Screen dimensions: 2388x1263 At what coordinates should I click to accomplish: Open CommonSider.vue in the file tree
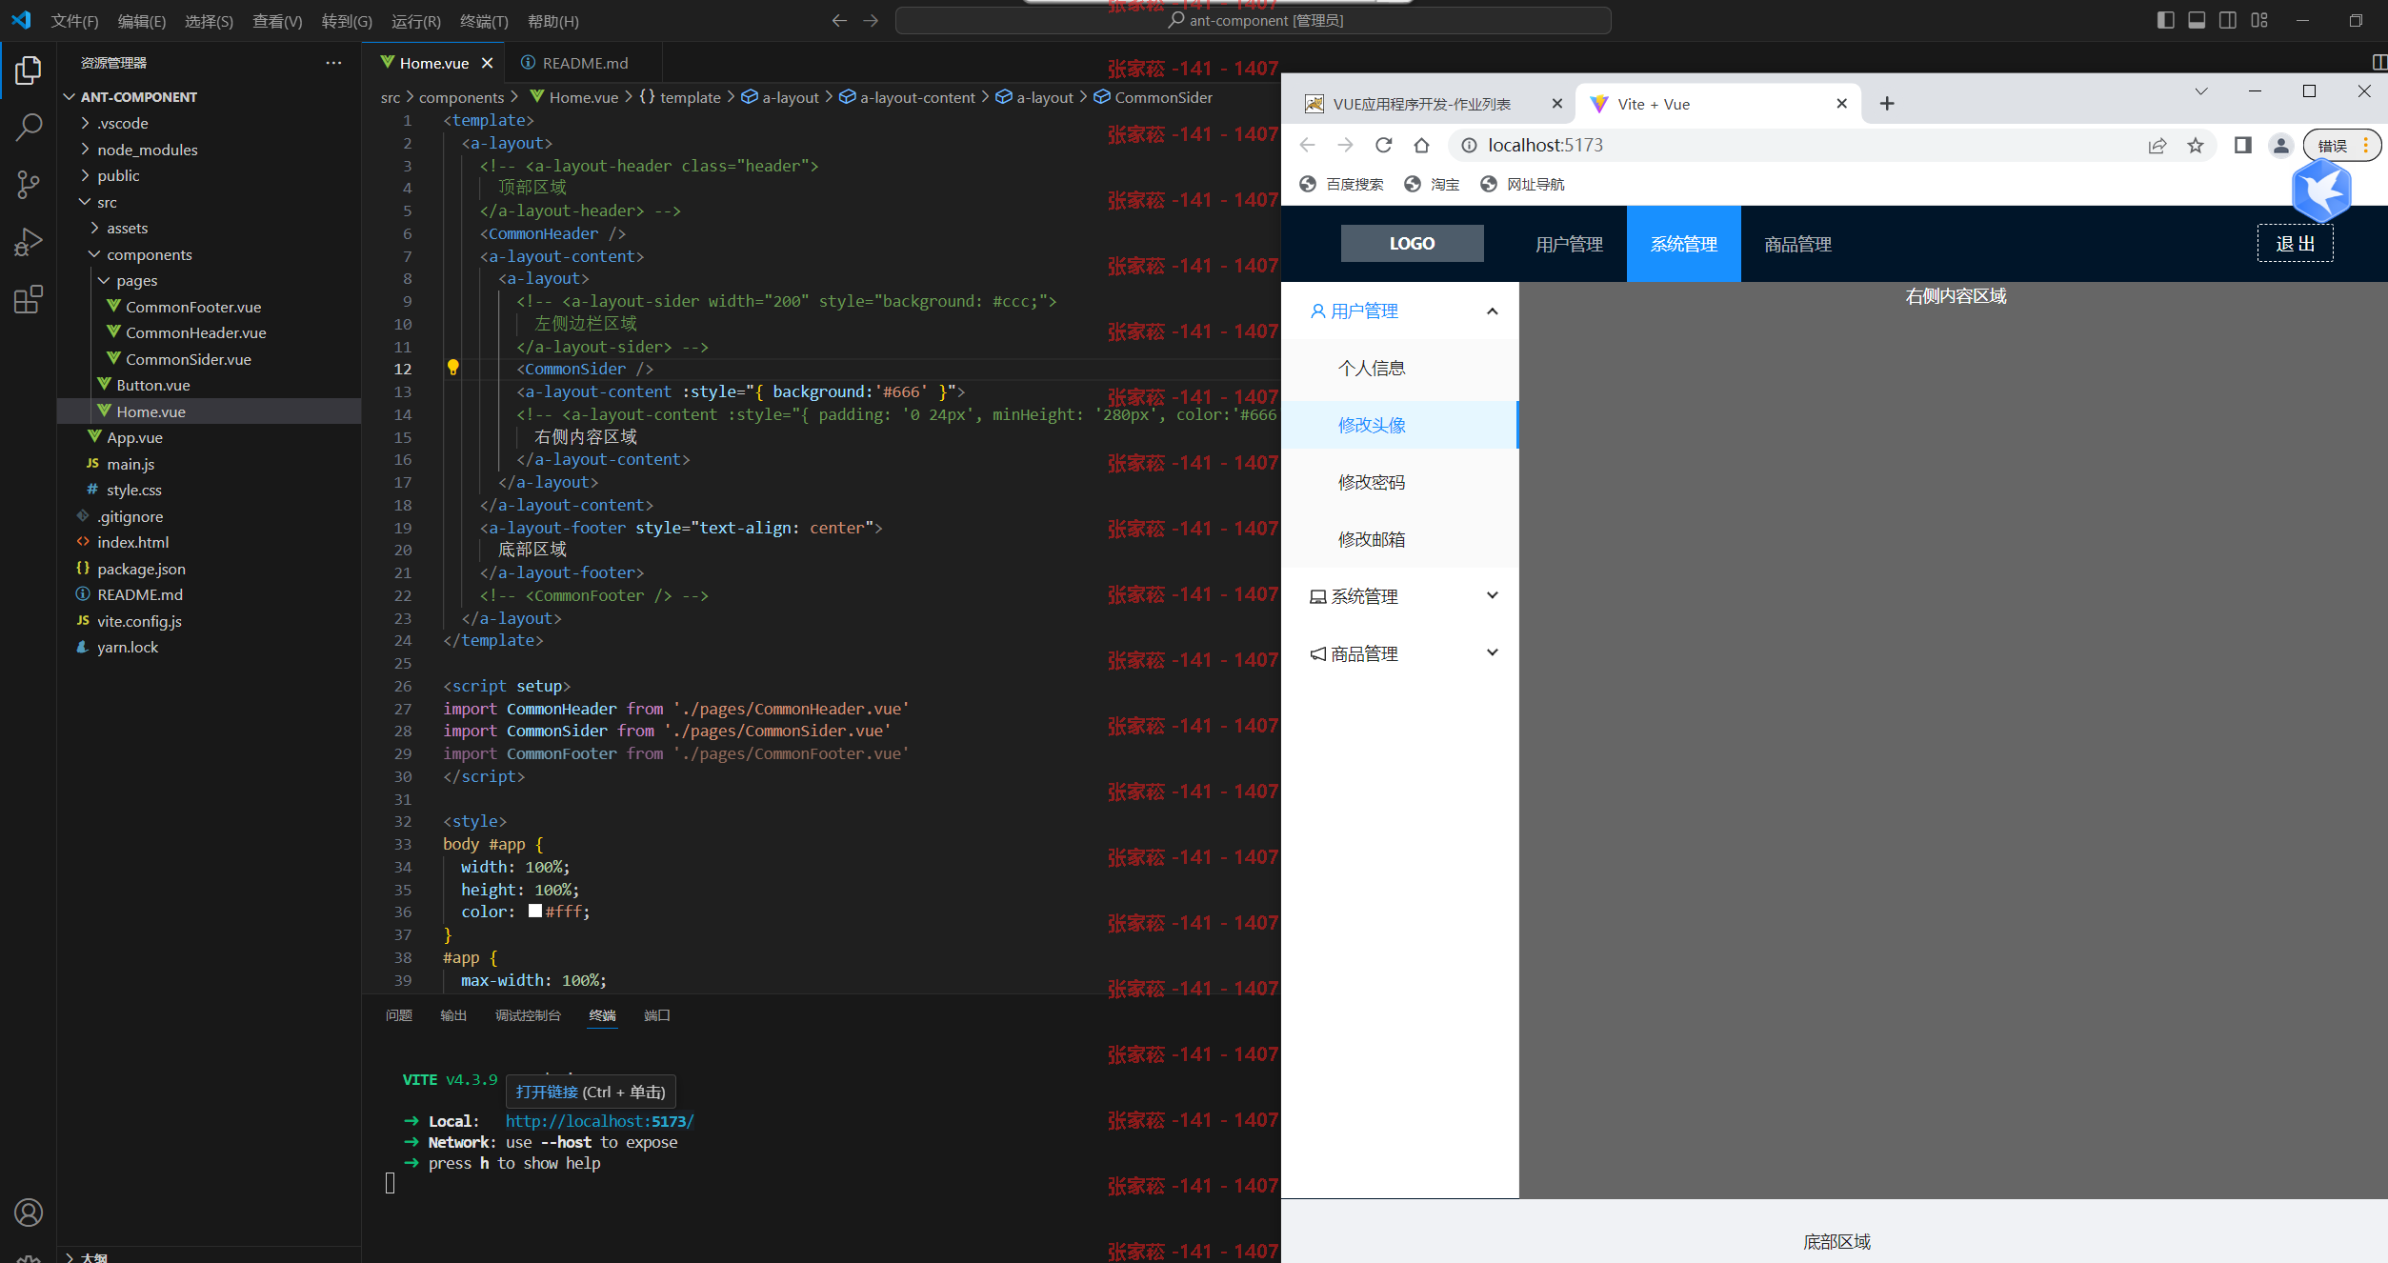click(x=188, y=359)
